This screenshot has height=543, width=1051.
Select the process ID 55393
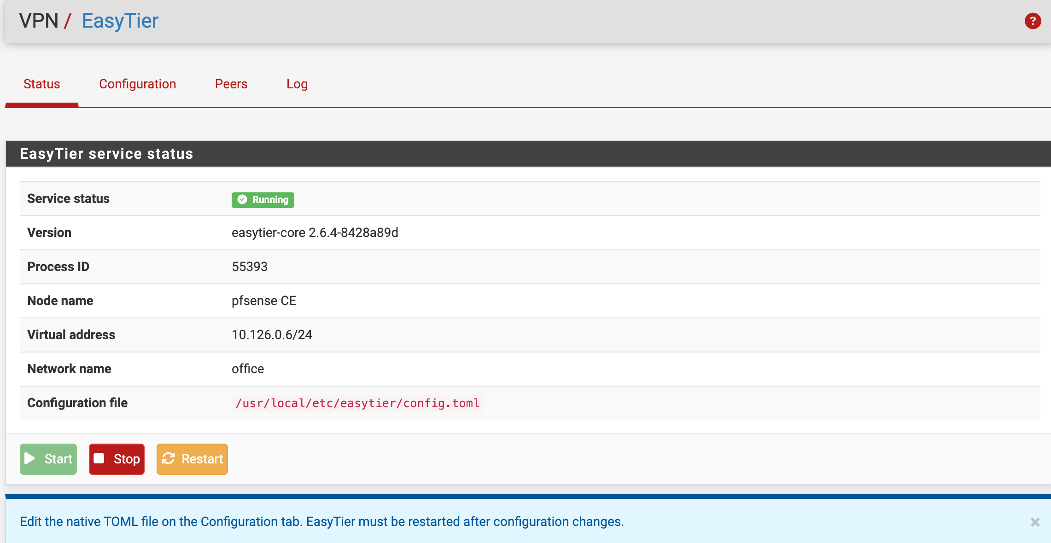tap(250, 267)
